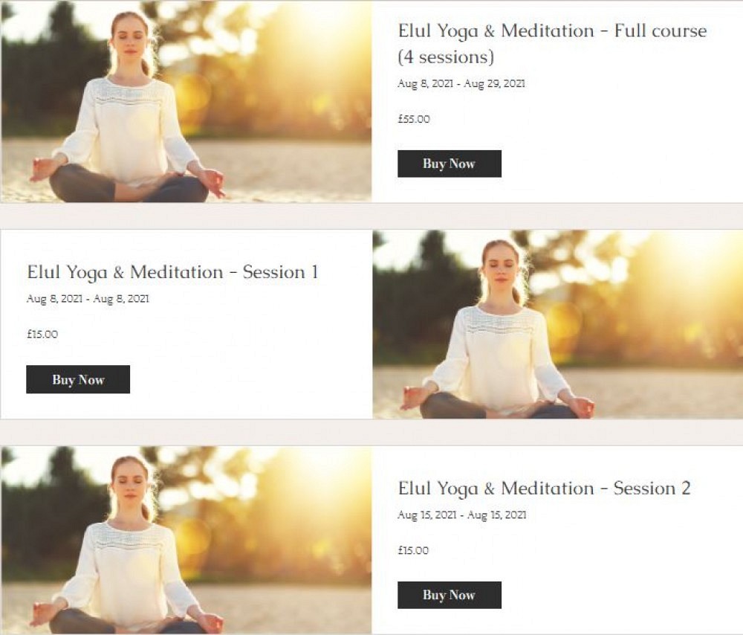The height and width of the screenshot is (635, 743).
Task: Open the Session 2 title link
Action: (544, 489)
